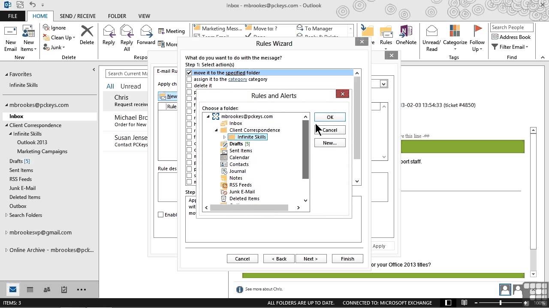Screen dimensions: 549x308
Task: Click the Next > button
Action: click(x=311, y=259)
